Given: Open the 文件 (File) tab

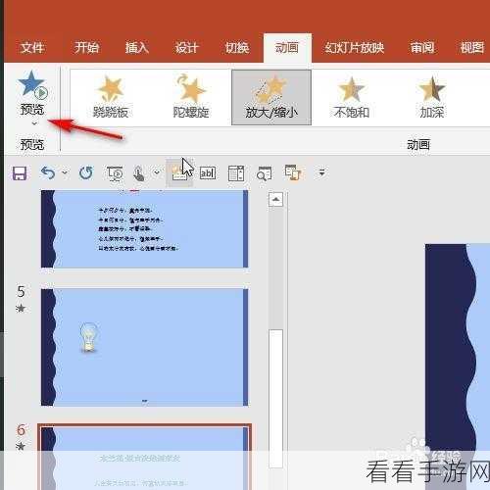Looking at the screenshot, I should click(x=32, y=48).
